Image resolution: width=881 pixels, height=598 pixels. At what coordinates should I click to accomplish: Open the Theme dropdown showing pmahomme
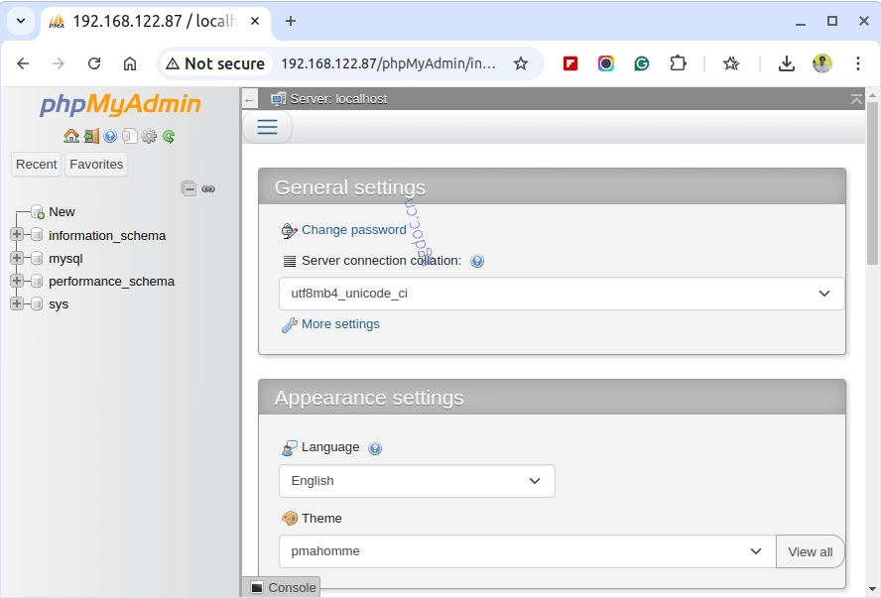point(528,551)
